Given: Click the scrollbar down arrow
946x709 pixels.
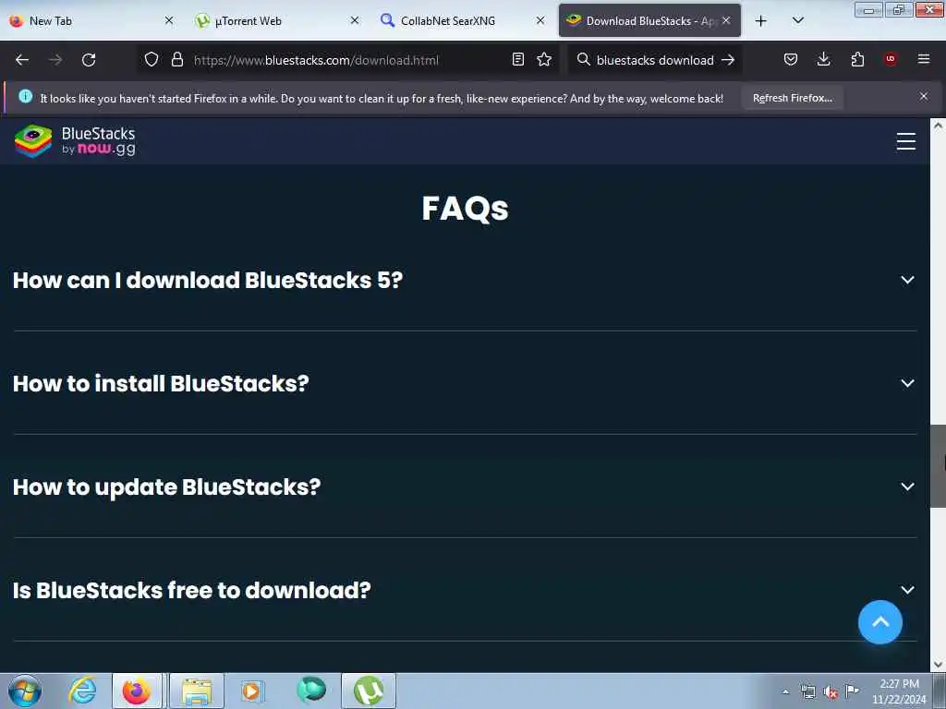Looking at the screenshot, I should tap(938, 665).
